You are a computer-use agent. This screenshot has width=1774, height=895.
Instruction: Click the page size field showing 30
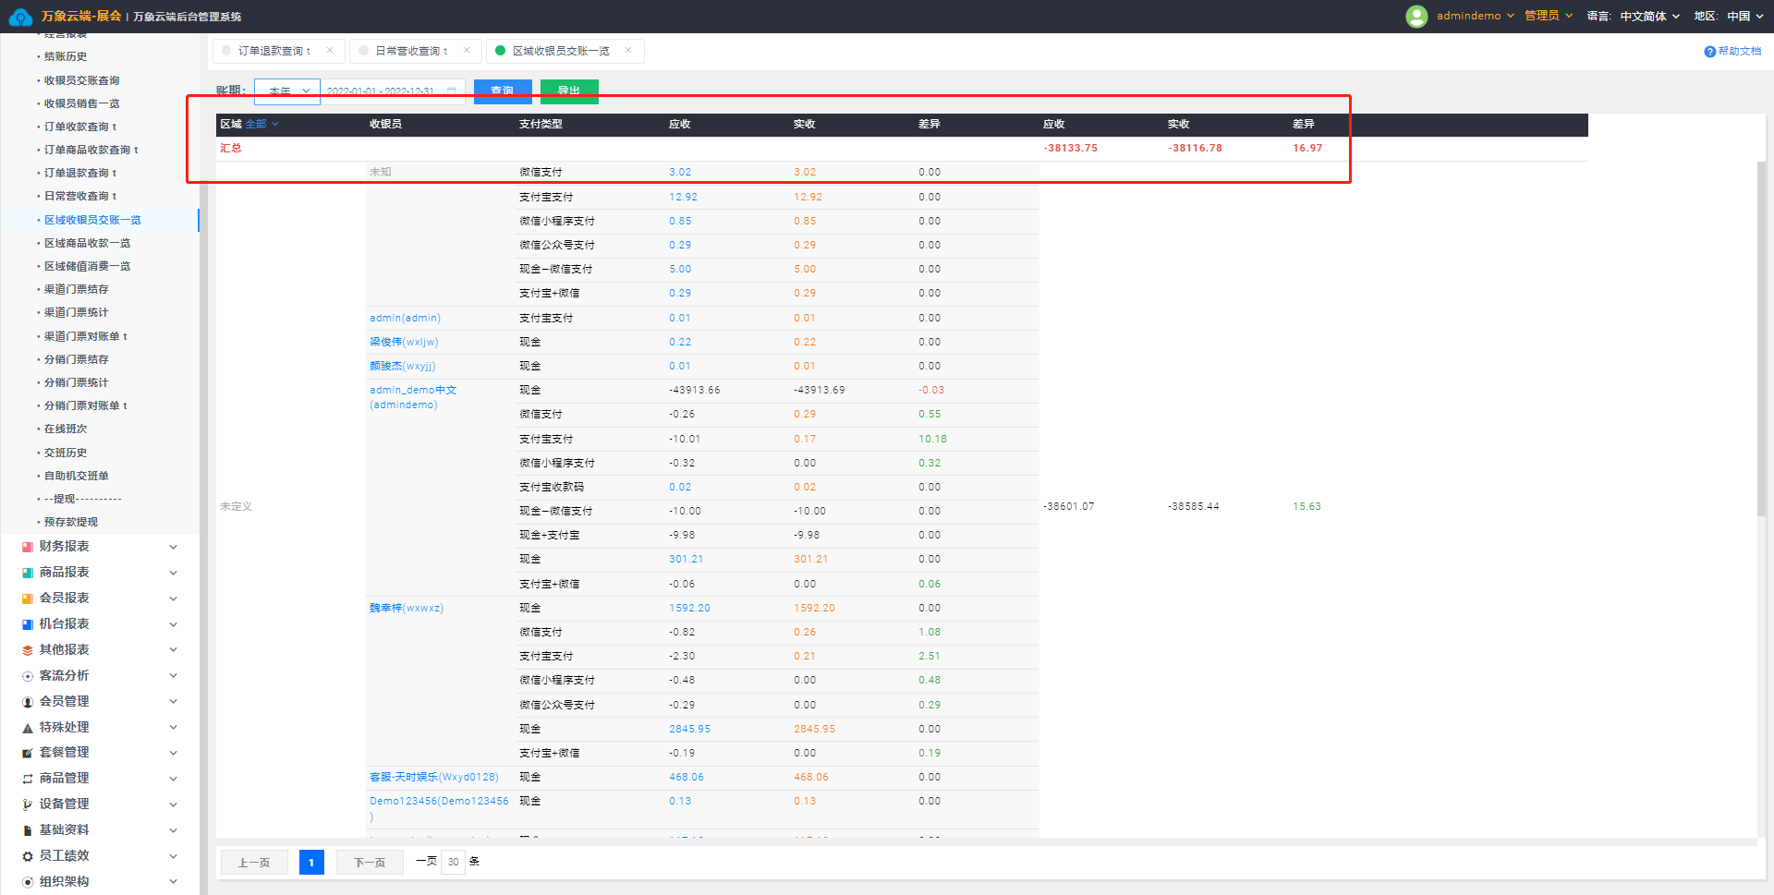click(453, 862)
